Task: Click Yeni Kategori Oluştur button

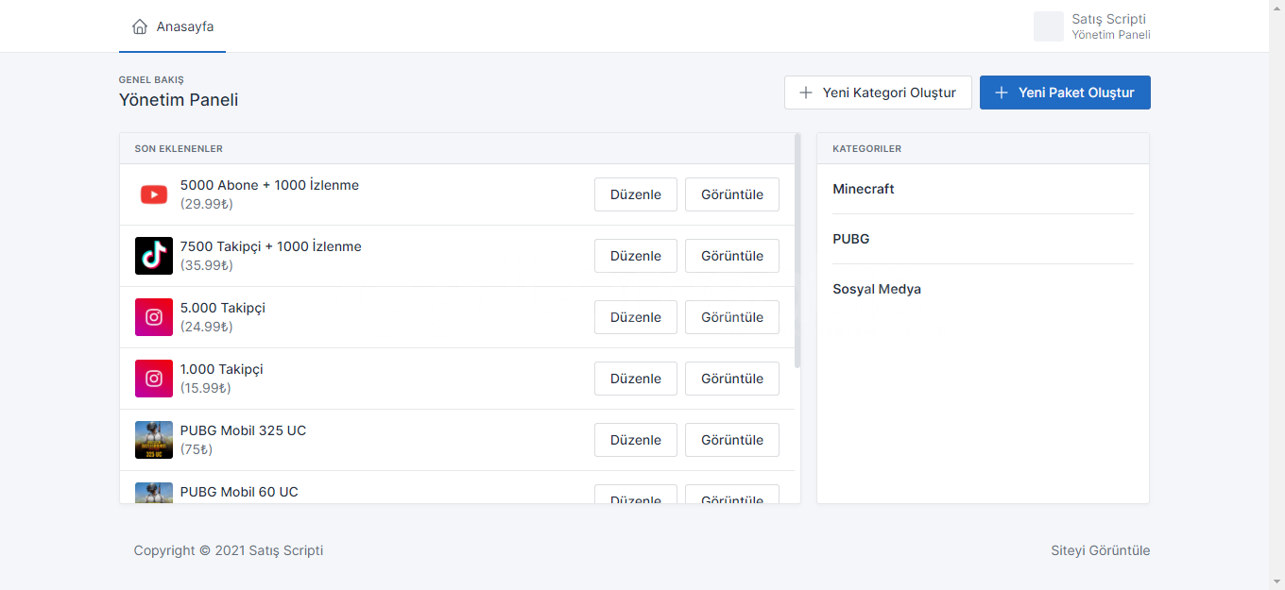Action: 878,93
